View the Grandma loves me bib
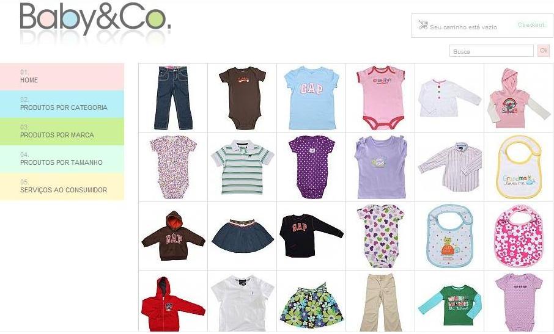This screenshot has width=554, height=334. (519, 167)
